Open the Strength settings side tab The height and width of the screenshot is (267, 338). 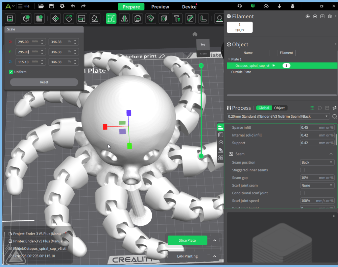point(220,135)
